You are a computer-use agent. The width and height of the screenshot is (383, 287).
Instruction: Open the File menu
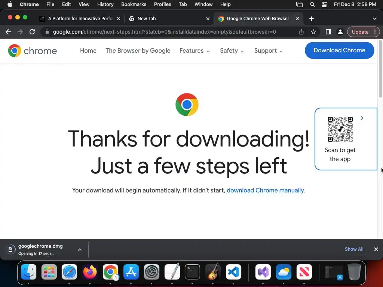tap(50, 4)
